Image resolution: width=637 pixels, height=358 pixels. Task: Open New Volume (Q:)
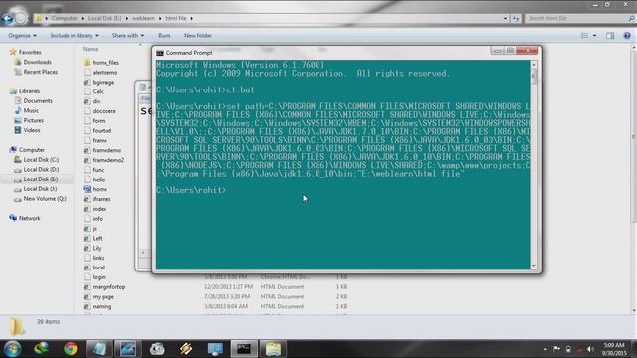click(x=44, y=199)
